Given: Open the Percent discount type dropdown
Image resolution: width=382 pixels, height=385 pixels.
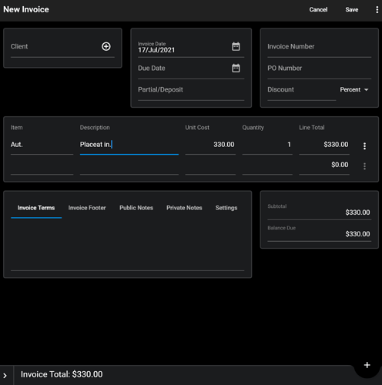Looking at the screenshot, I should click(x=354, y=89).
